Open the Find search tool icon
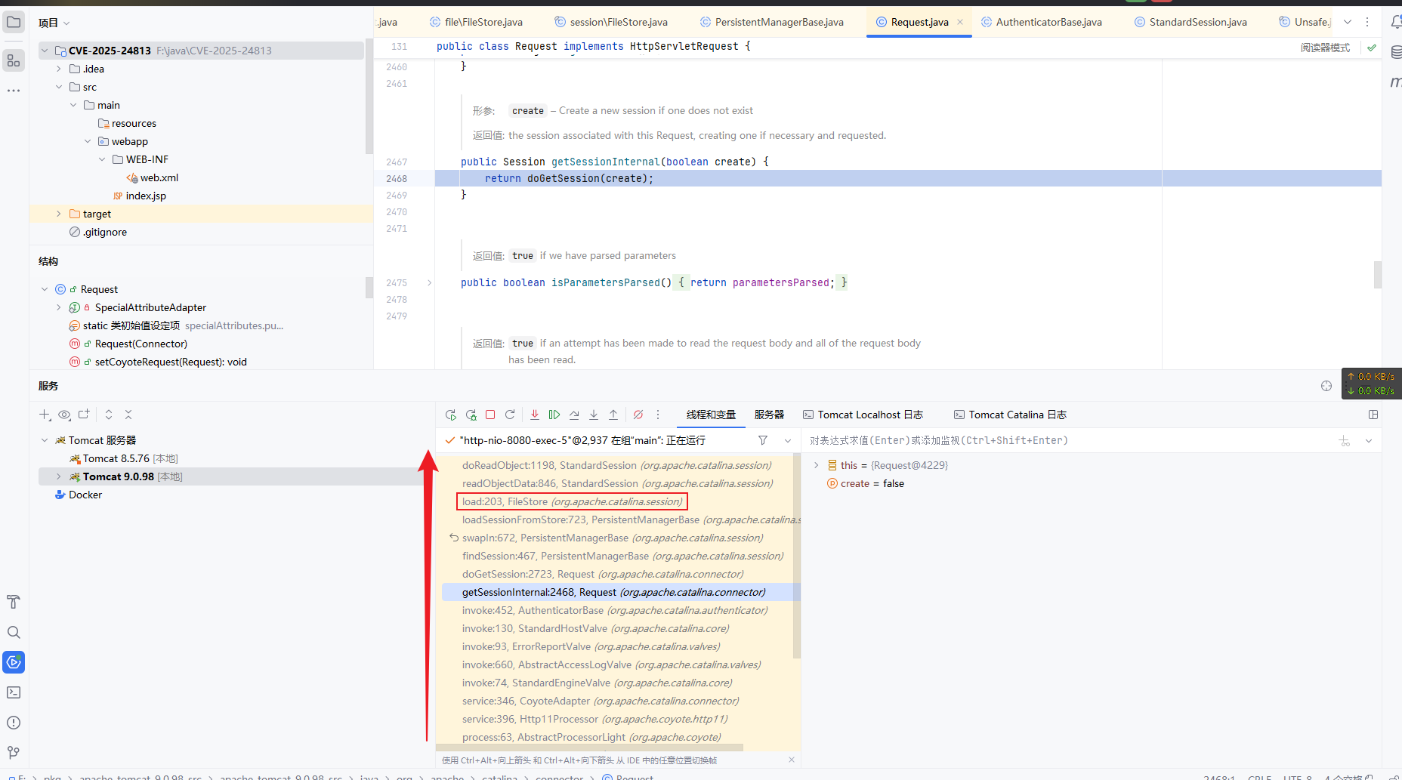The width and height of the screenshot is (1402, 780). [x=14, y=632]
